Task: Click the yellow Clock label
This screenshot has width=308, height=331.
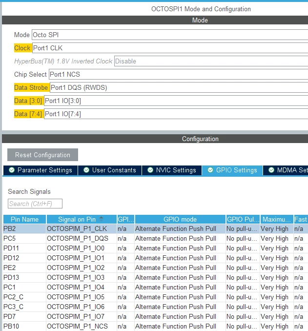Action: coord(22,48)
